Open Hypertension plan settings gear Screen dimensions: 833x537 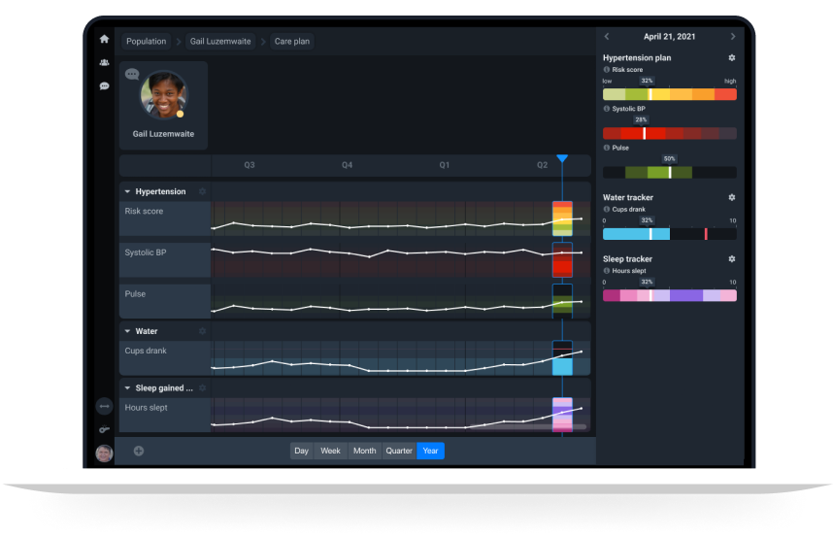coord(731,58)
